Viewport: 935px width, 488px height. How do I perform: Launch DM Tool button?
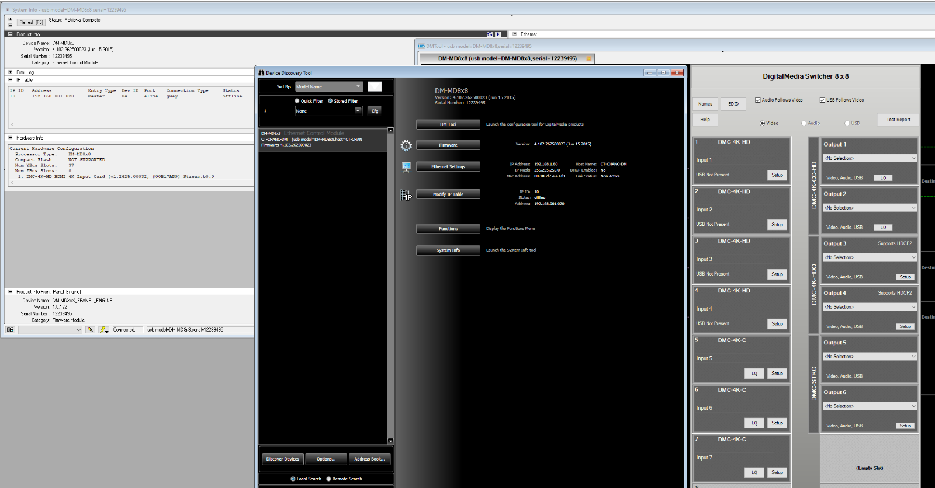click(x=448, y=124)
